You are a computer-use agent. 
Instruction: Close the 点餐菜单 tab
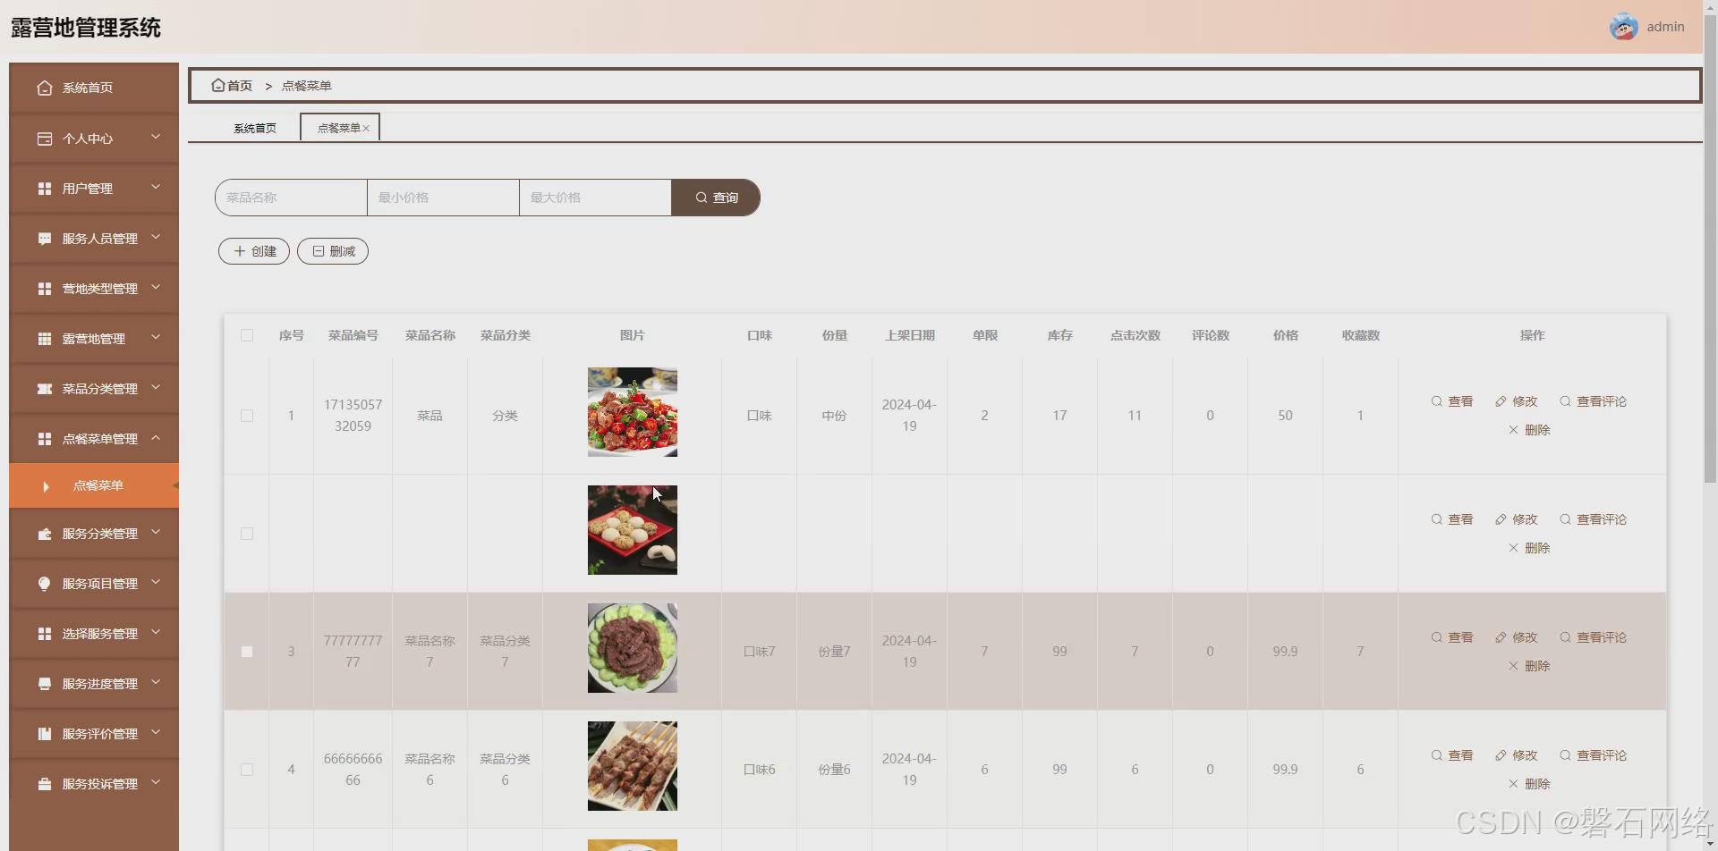pos(366,129)
